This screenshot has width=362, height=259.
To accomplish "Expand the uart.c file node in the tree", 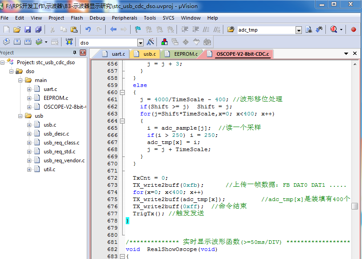I will coord(29,89).
